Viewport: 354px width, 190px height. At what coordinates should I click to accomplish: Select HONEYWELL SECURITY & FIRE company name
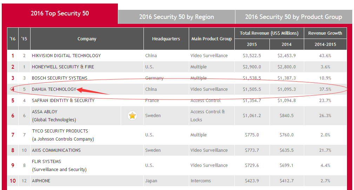tap(63, 67)
